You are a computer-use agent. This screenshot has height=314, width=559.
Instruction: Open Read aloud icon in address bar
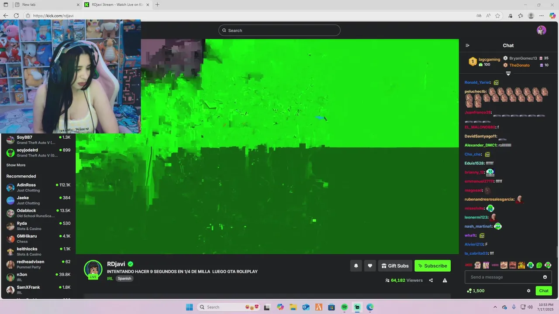coord(488,16)
